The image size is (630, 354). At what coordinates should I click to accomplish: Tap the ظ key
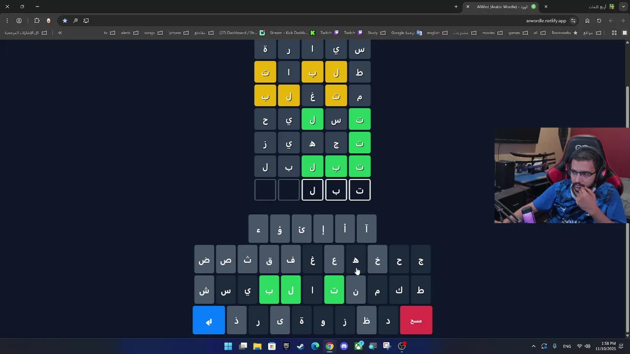(x=366, y=321)
